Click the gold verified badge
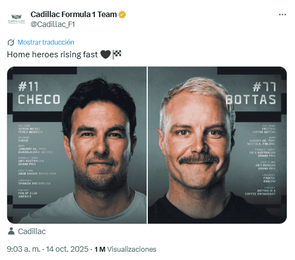This screenshot has height=260, width=295. [122, 14]
